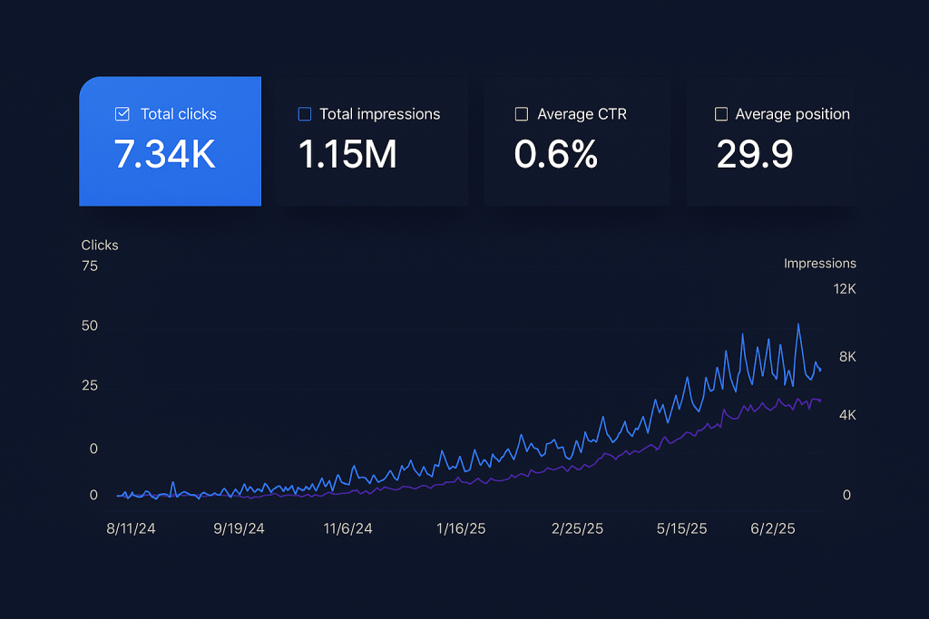Uncheck the Total clicks checkbox
929x619 pixels.
122,114
